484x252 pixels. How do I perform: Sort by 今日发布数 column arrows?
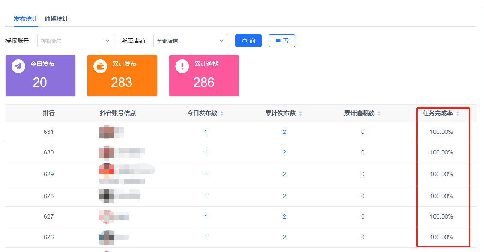[x=222, y=113]
